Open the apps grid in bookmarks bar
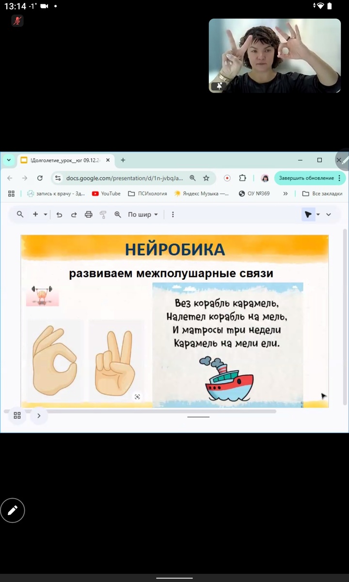349x582 pixels. [x=12, y=194]
